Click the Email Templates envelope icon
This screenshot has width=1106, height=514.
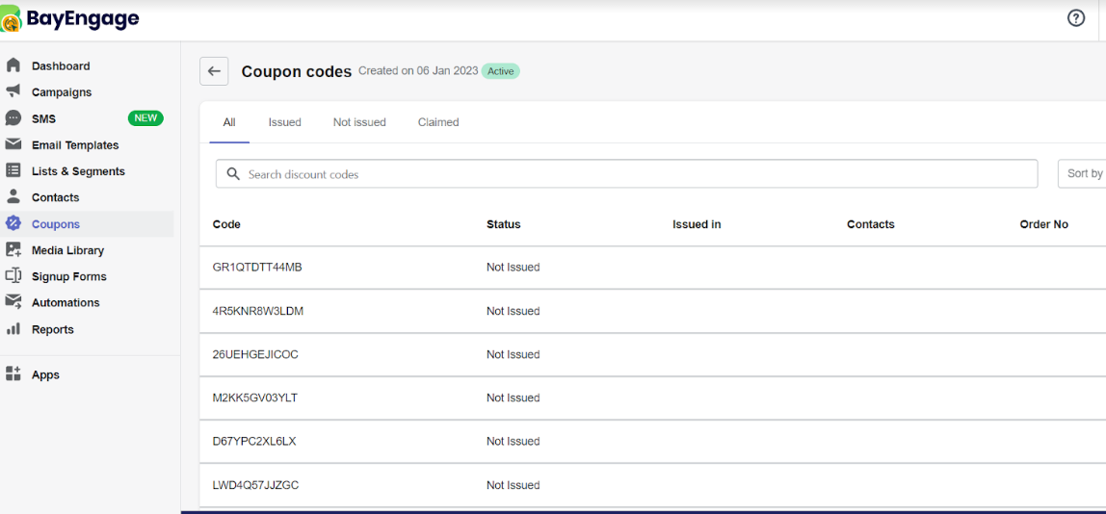[x=13, y=144]
